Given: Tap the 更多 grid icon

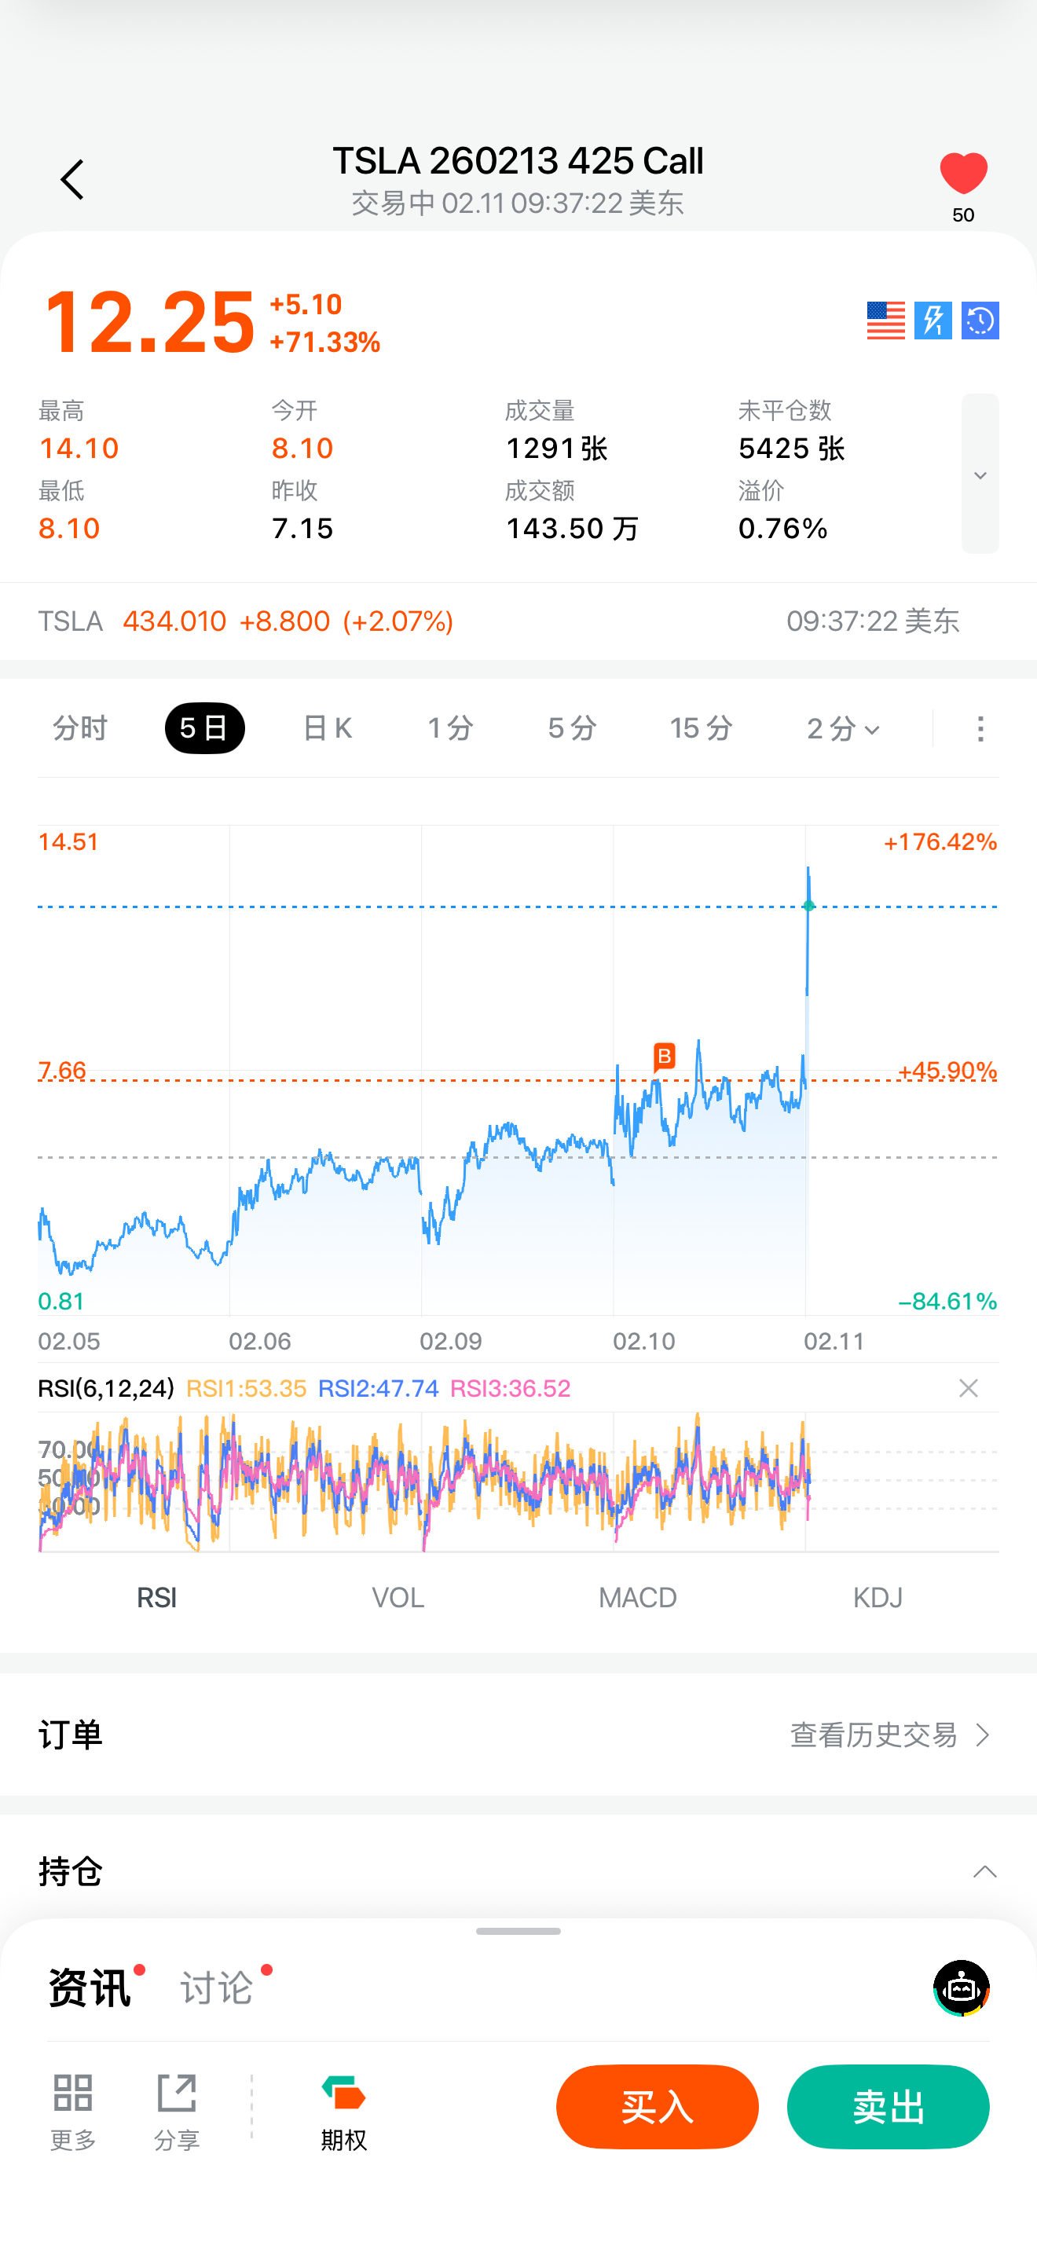Looking at the screenshot, I should 72,2109.
